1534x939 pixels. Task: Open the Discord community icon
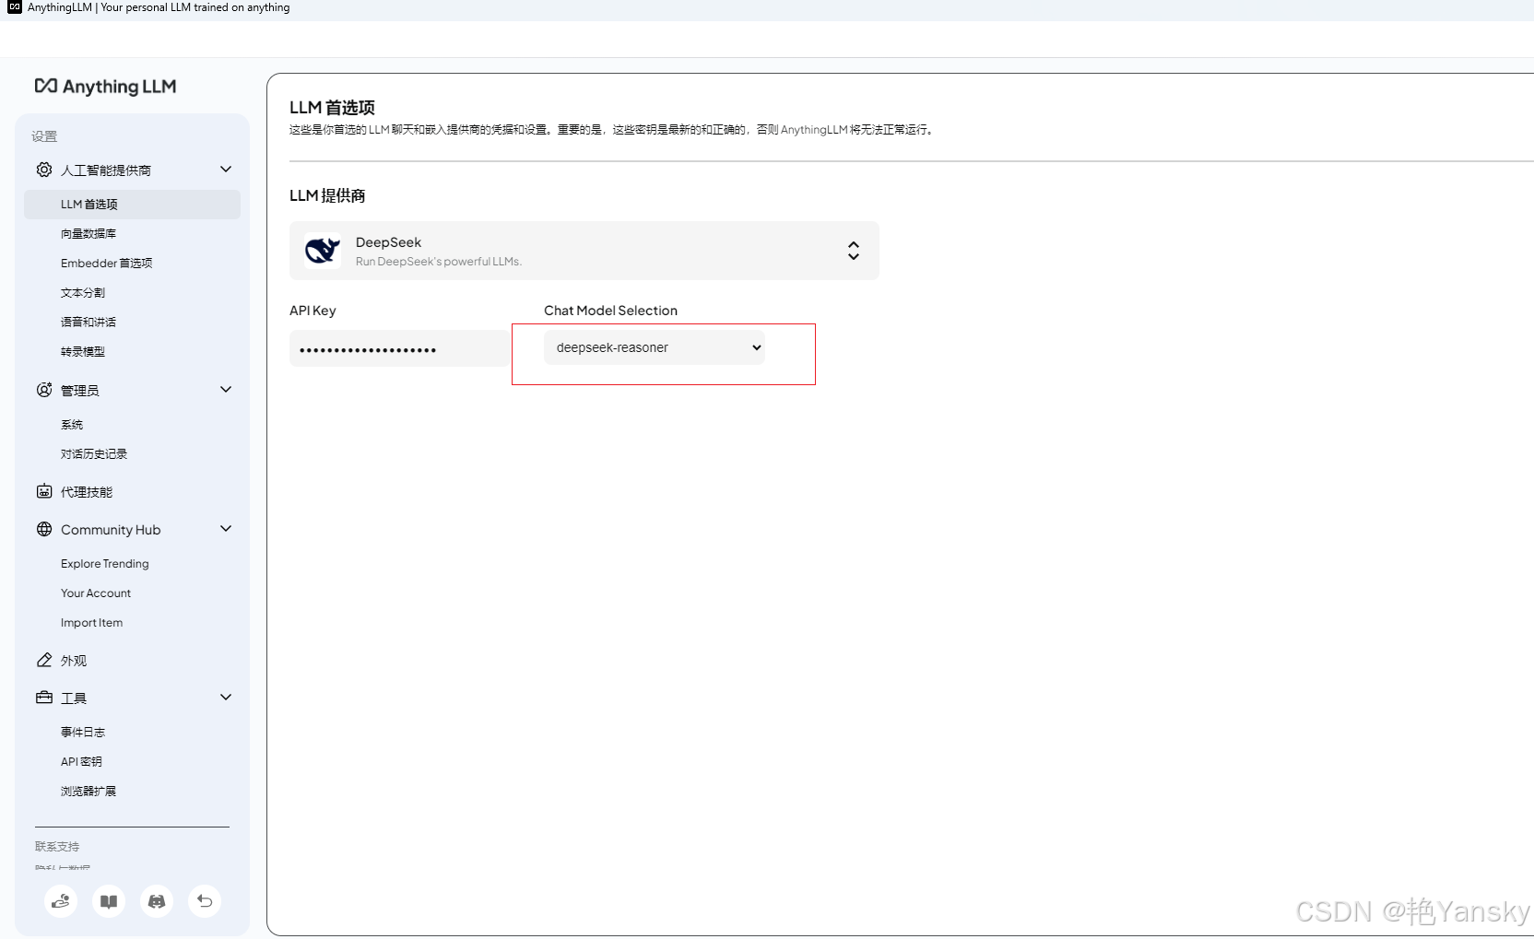tap(156, 901)
